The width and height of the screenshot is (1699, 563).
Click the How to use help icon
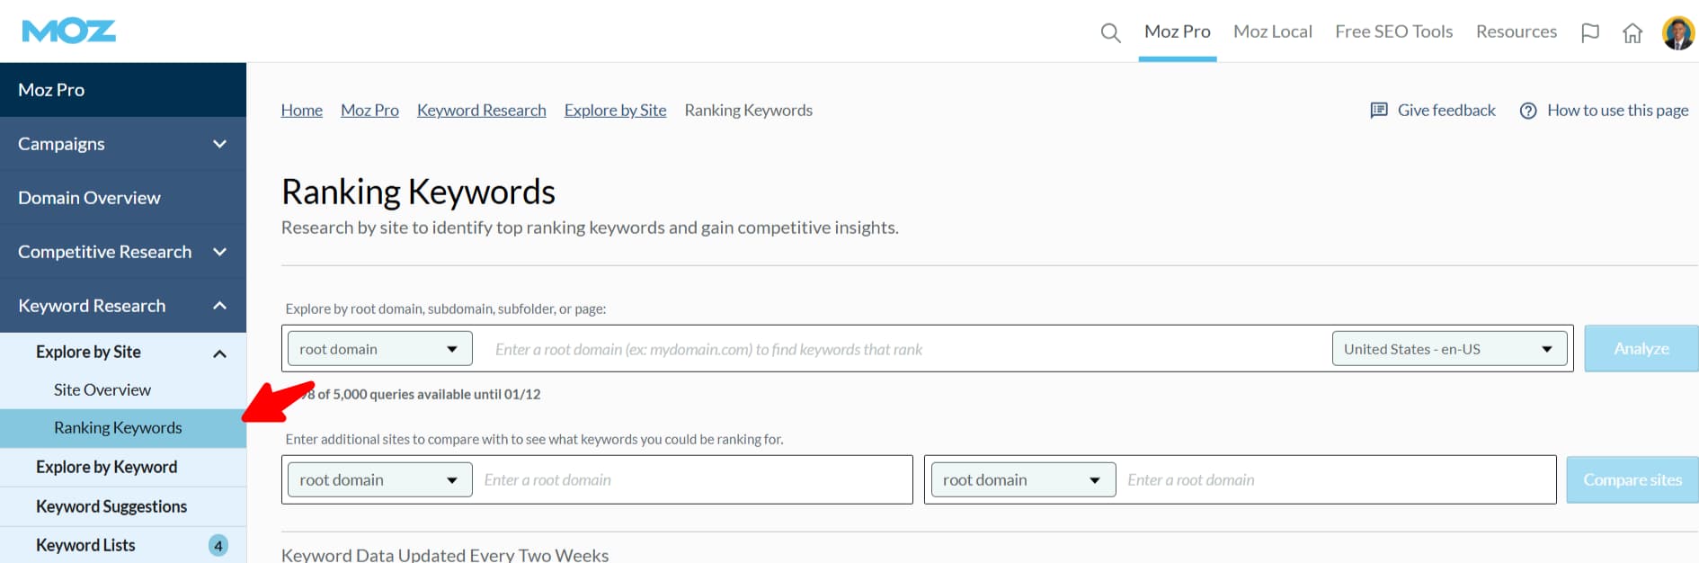point(1527,111)
